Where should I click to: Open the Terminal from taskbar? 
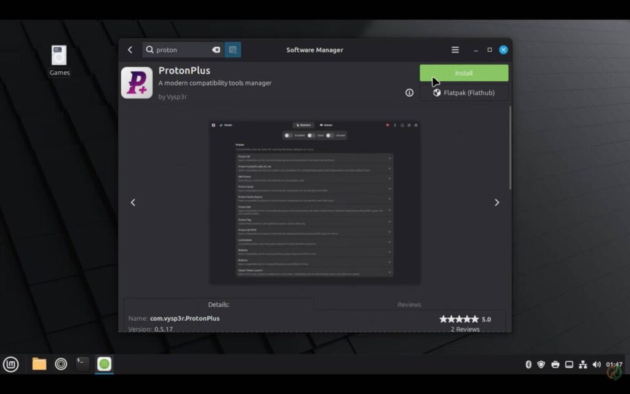click(x=82, y=363)
